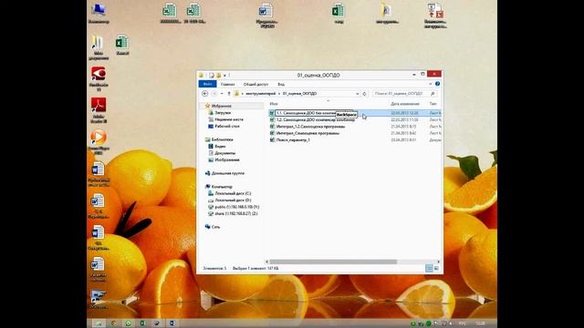Select the share network drive (Z:)
Image resolution: width=584 pixels, height=328 pixels.
pyautogui.click(x=236, y=213)
